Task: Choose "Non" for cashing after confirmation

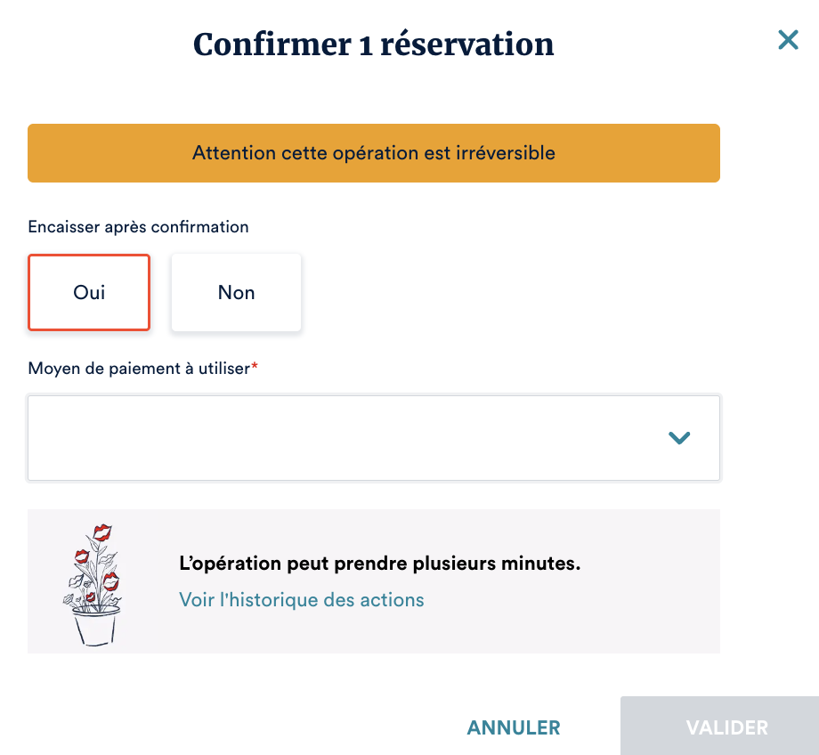Action: coord(236,293)
